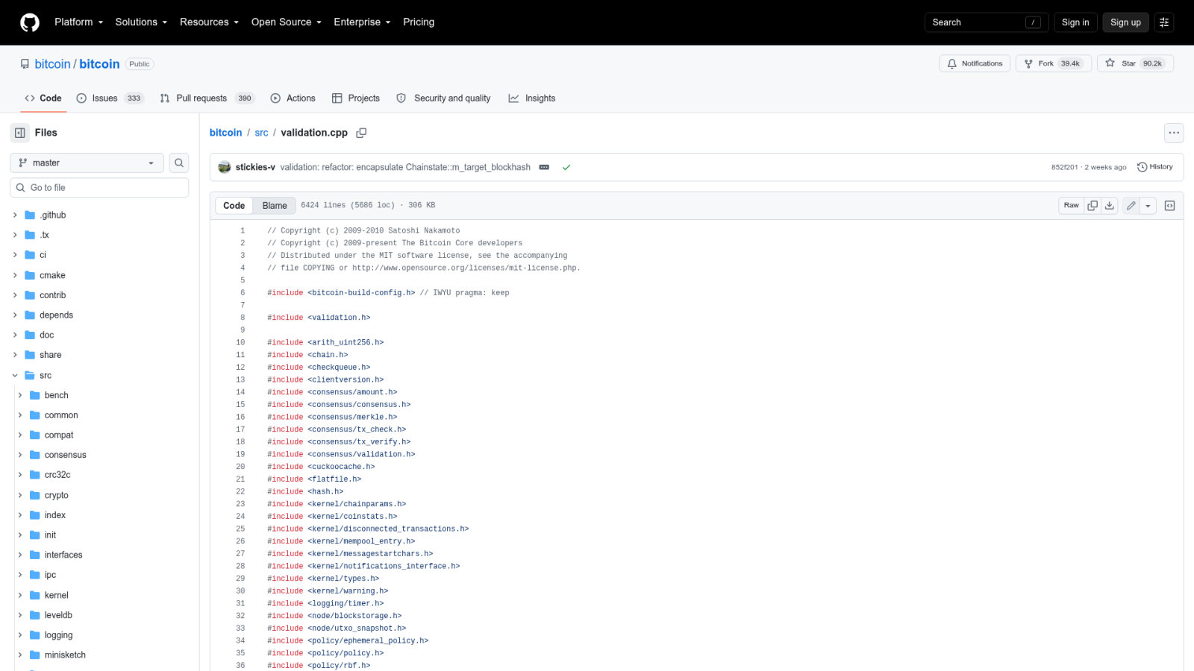Switch to Blame view toggle
The height and width of the screenshot is (671, 1194).
pyautogui.click(x=275, y=206)
